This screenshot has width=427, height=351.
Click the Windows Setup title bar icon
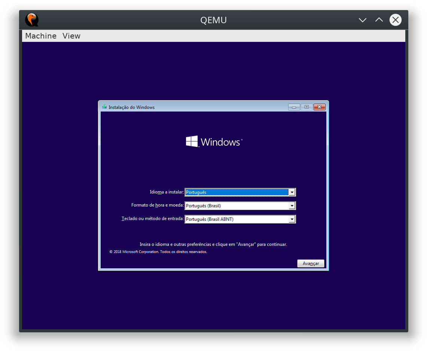pyautogui.click(x=104, y=107)
